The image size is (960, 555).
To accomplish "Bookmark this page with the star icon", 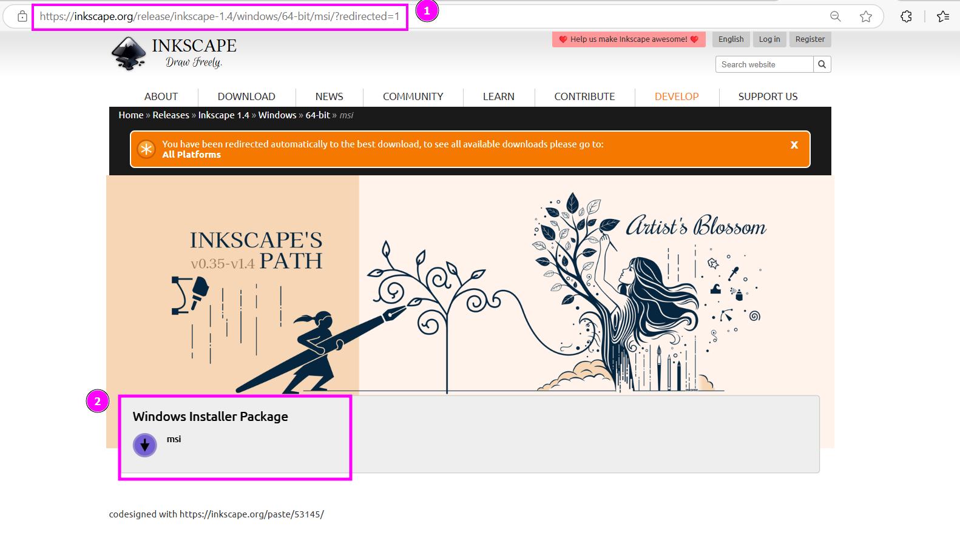I will point(866,16).
